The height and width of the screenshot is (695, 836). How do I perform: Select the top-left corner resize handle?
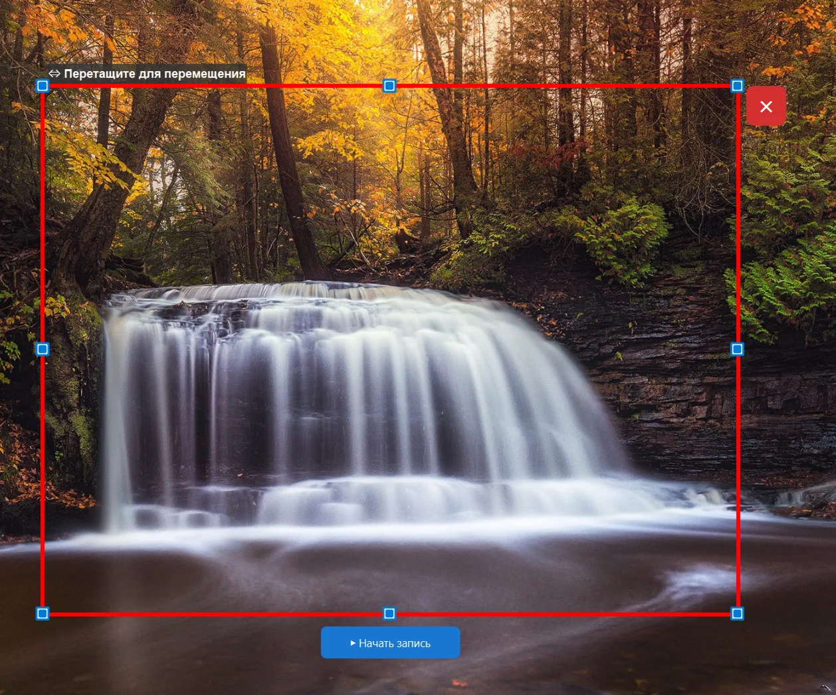point(43,86)
